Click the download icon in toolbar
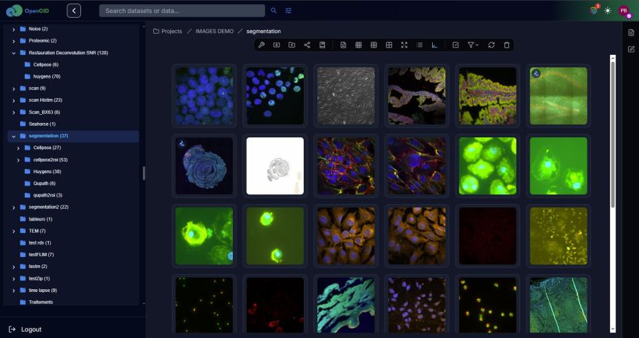639x338 pixels. point(277,45)
